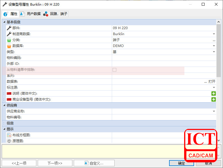Click the 打开 link in 数据表 row
This screenshot has height=168, width=223.
click(x=212, y=82)
